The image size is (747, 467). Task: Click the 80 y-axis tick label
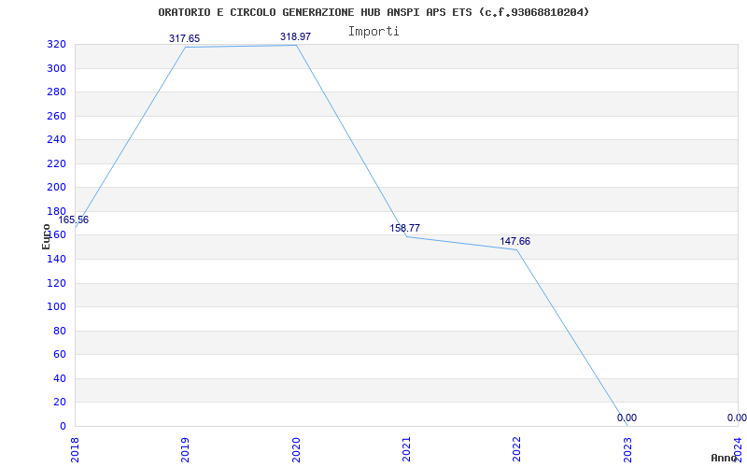60,331
